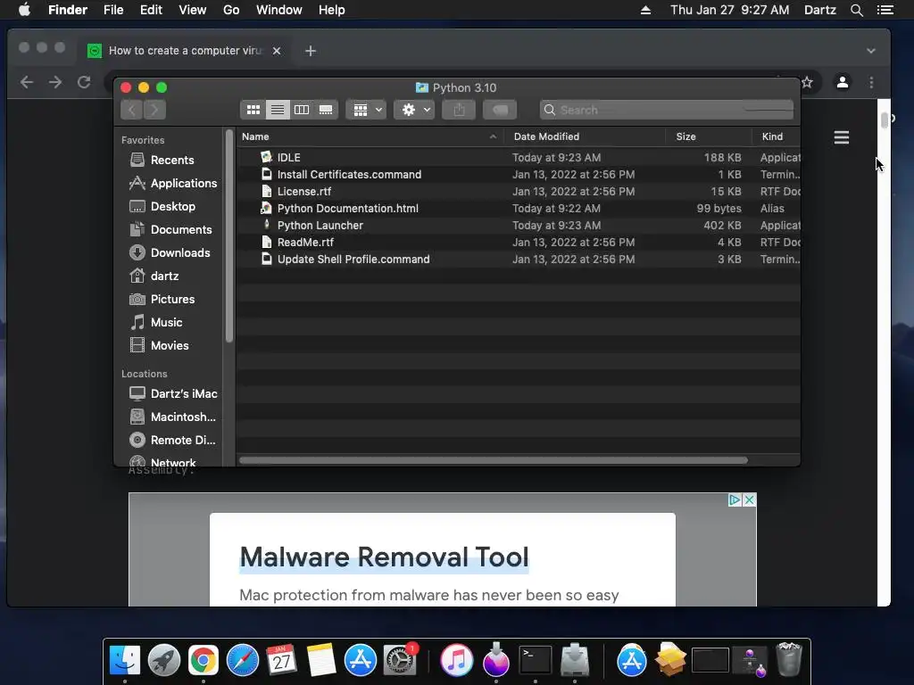914x685 pixels.
Task: Go back in Finder navigation
Action: (x=132, y=110)
